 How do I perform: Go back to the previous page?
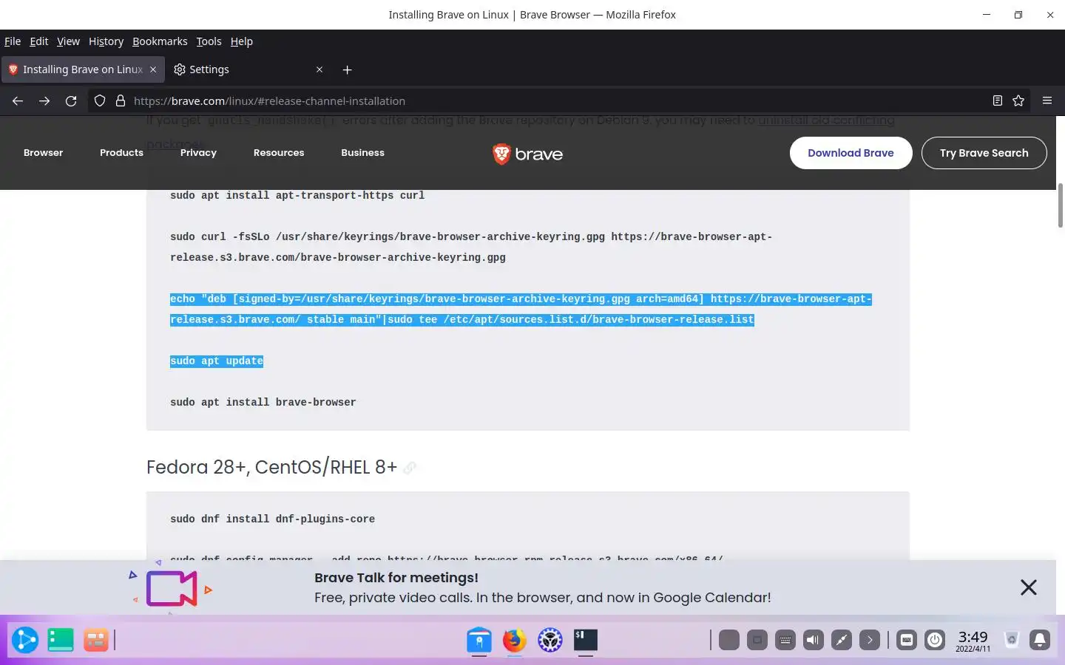pyautogui.click(x=18, y=100)
